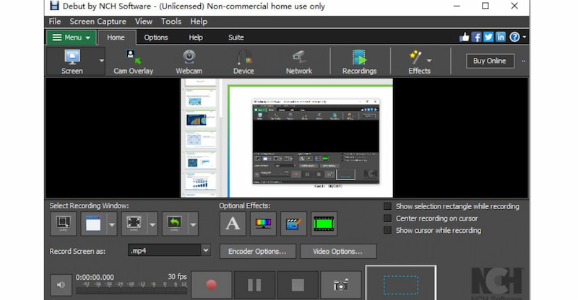Open the green screen effect
Image resolution: width=578 pixels, height=300 pixels.
324,224
